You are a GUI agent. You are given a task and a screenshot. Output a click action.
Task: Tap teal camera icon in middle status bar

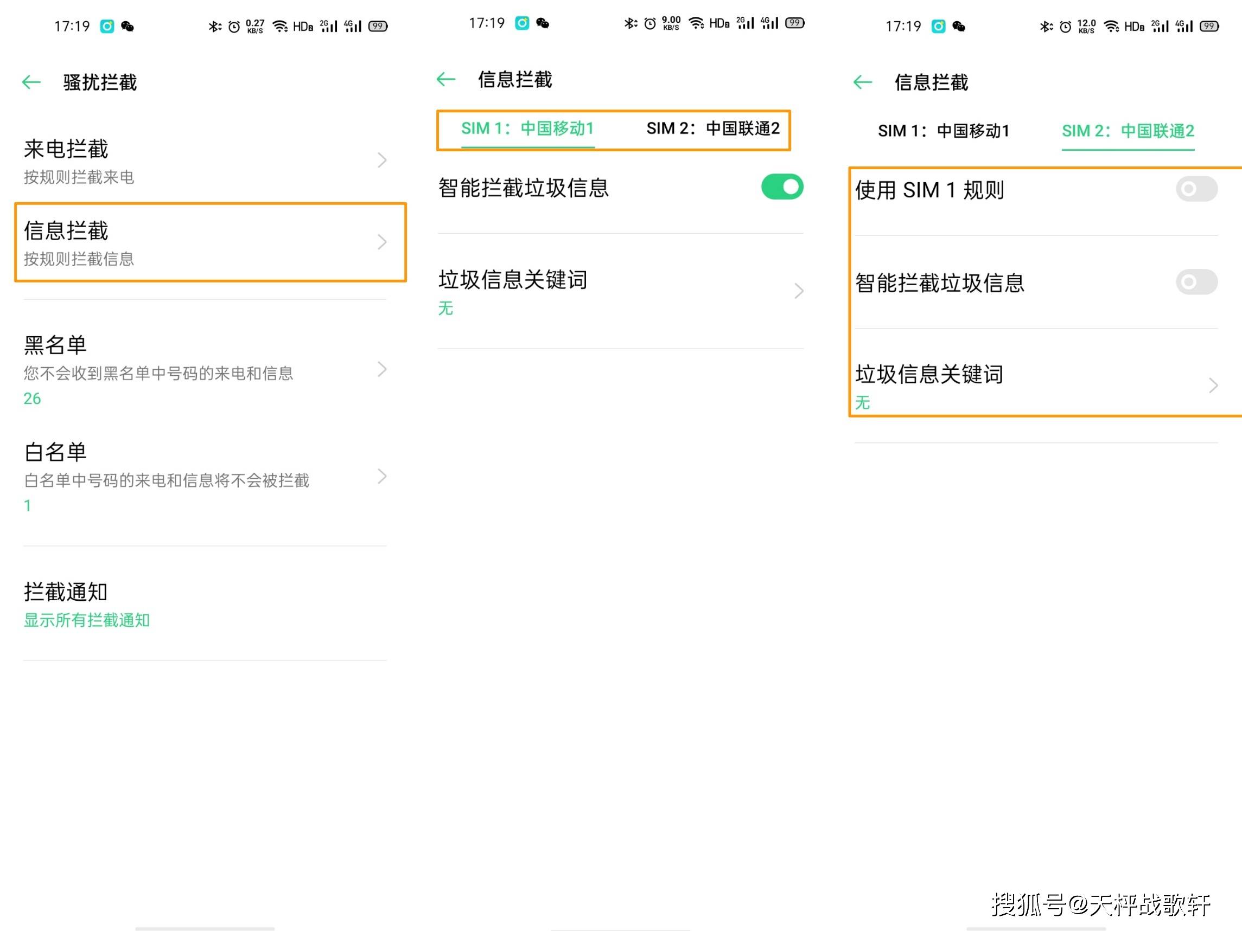(522, 23)
